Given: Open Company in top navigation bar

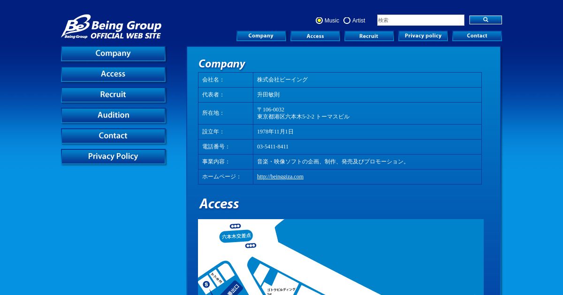Looking at the screenshot, I should [x=261, y=36].
